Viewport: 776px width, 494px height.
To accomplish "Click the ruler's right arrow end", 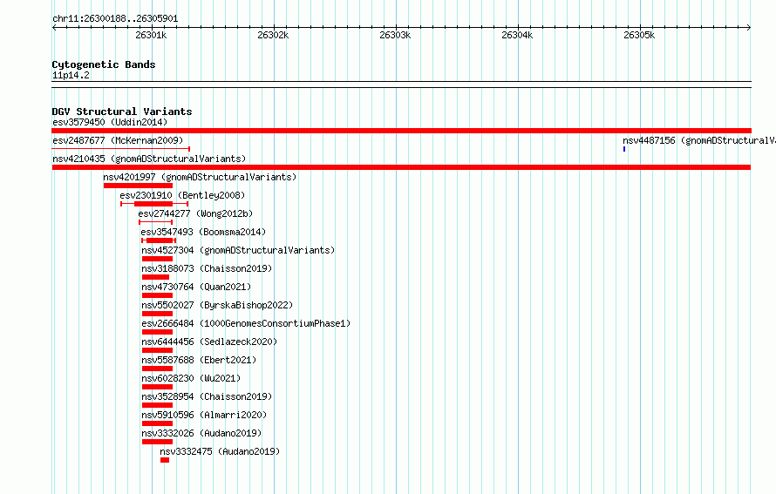I will point(749,28).
